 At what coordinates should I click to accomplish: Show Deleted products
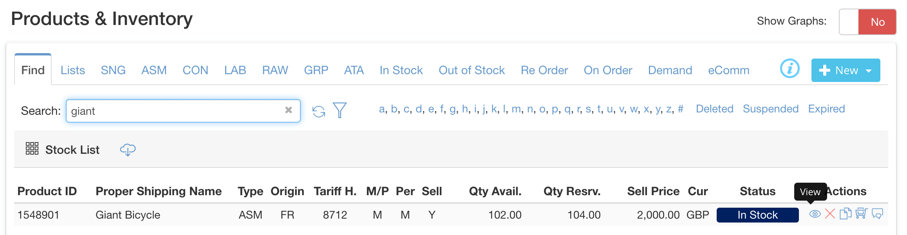[x=714, y=109]
